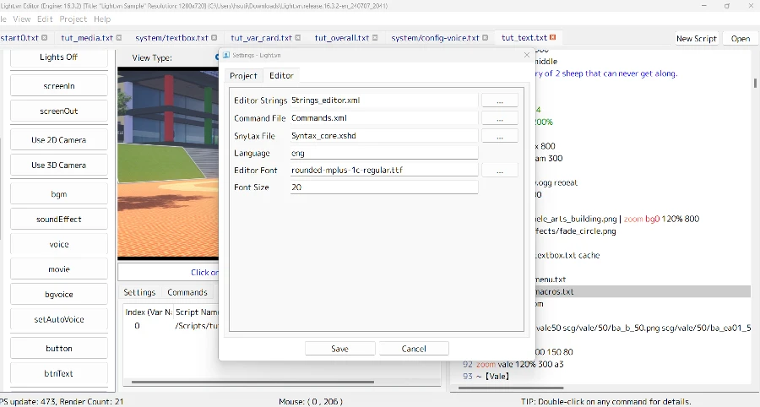Close the tut_media.txt tab

[x=118, y=38]
